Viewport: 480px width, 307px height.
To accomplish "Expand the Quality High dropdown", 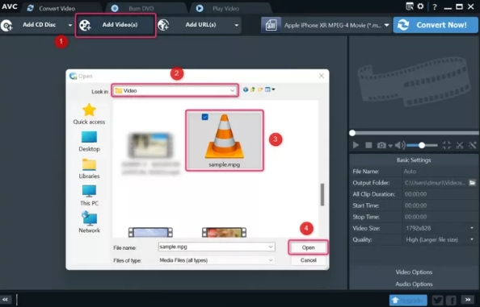I will [472, 239].
